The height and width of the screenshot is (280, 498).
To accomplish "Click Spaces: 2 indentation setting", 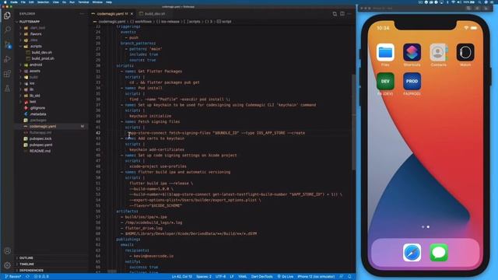I will tap(204, 277).
